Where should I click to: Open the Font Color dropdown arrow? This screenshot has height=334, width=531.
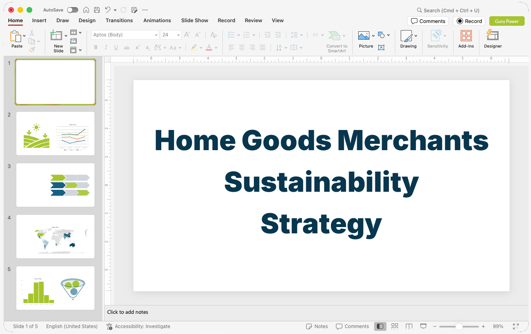click(x=216, y=48)
